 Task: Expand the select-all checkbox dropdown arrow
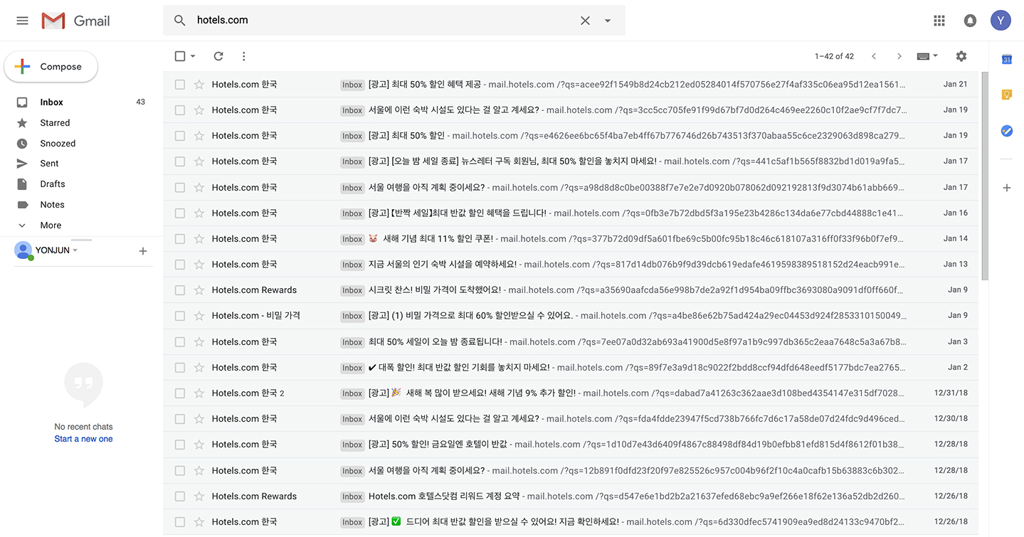coord(193,56)
